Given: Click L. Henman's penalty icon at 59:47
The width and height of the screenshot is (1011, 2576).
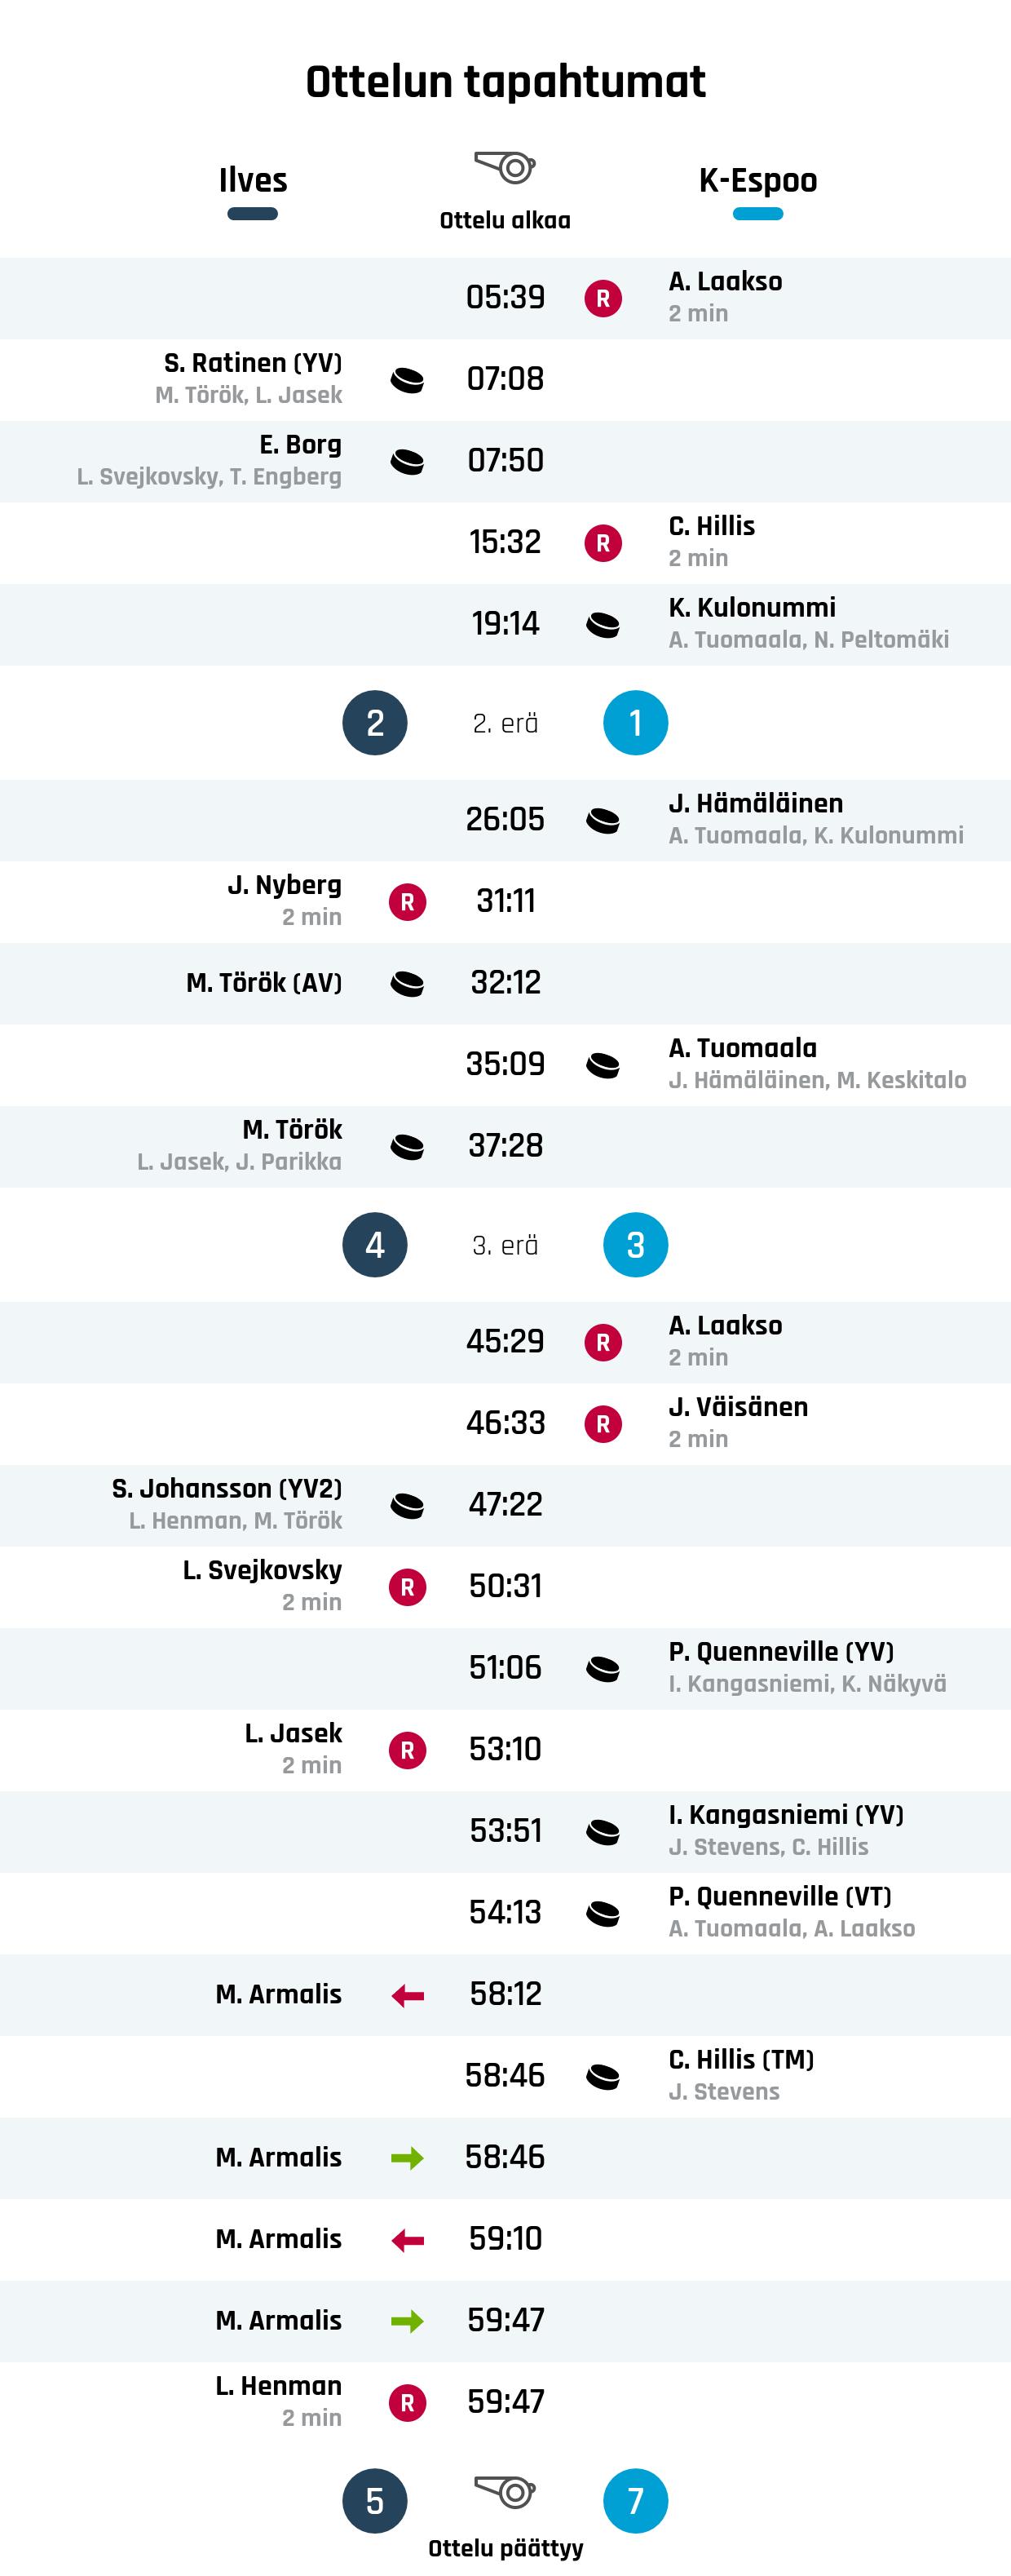Looking at the screenshot, I should click(x=407, y=2403).
